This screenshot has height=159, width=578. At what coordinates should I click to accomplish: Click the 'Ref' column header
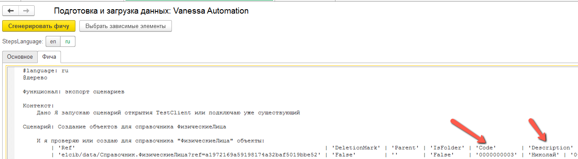[67, 148]
